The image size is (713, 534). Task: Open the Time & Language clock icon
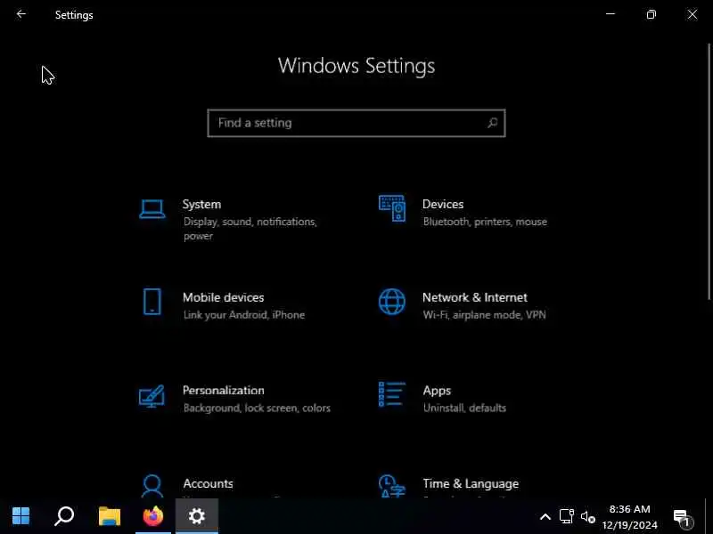tap(392, 486)
